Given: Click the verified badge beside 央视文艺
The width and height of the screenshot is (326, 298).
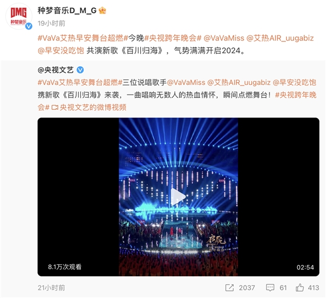Looking at the screenshot, I should click(80, 70).
